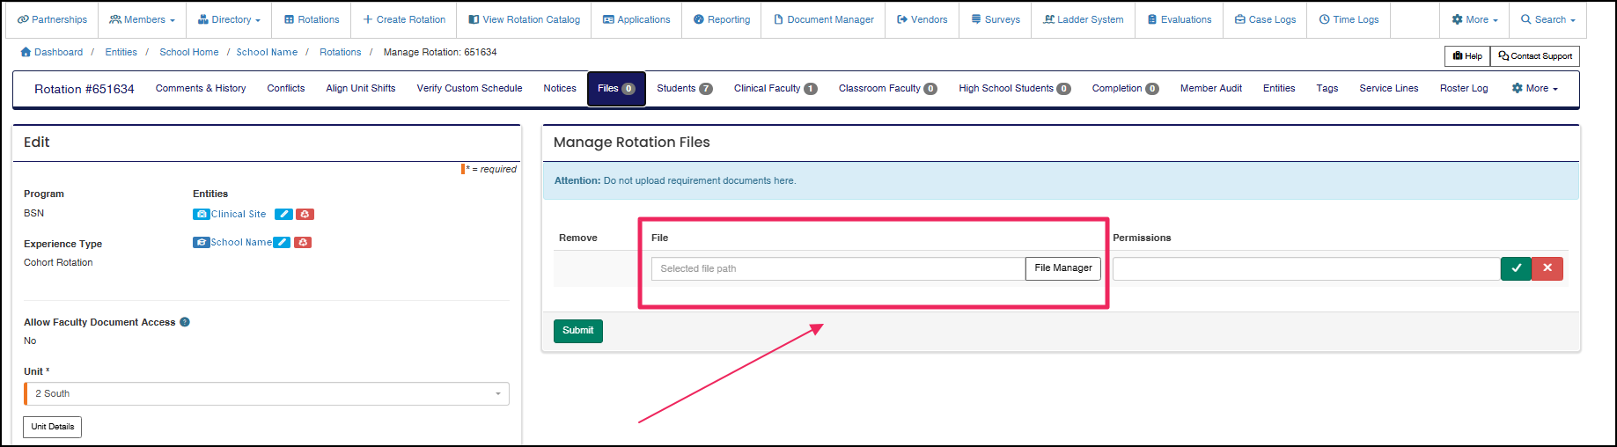The image size is (1617, 447).
Task: Open the Completion tab
Action: pos(1125,88)
